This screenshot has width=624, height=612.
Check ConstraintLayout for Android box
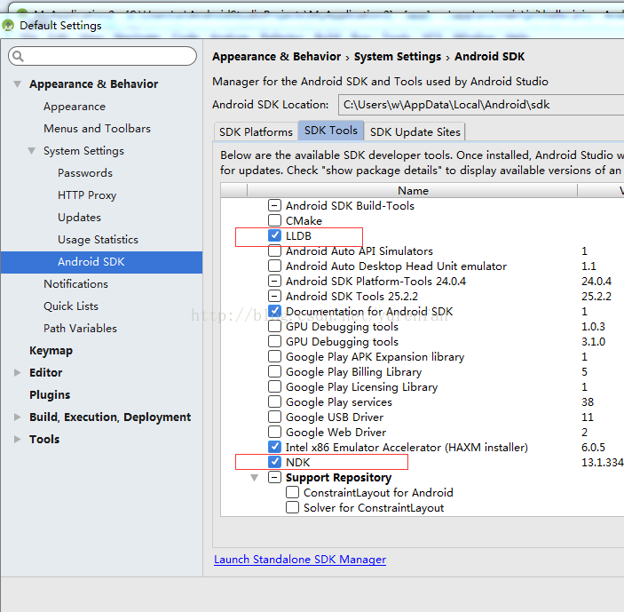292,493
